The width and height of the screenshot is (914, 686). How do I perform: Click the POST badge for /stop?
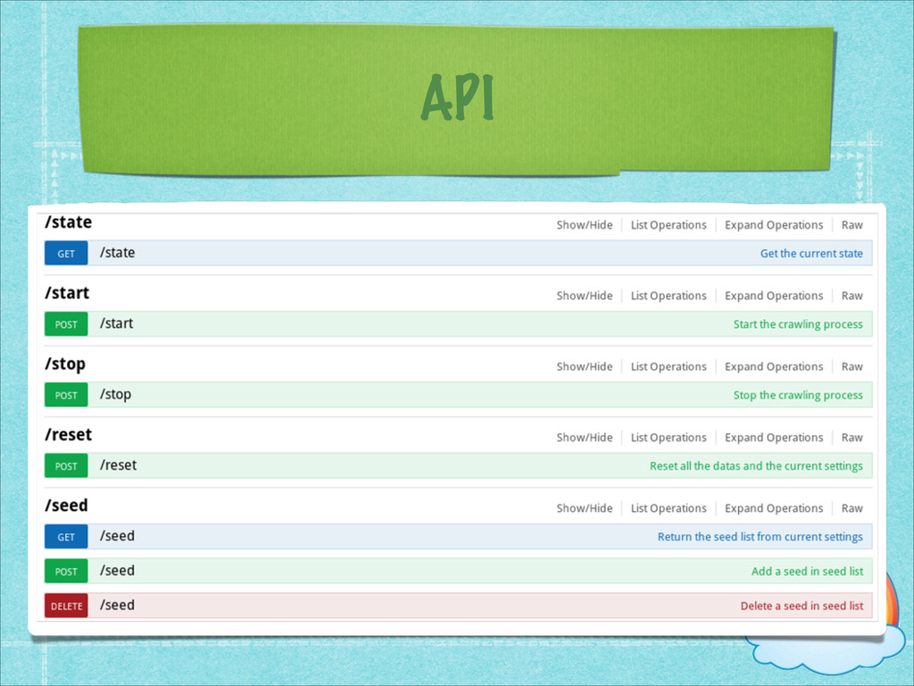click(x=66, y=395)
